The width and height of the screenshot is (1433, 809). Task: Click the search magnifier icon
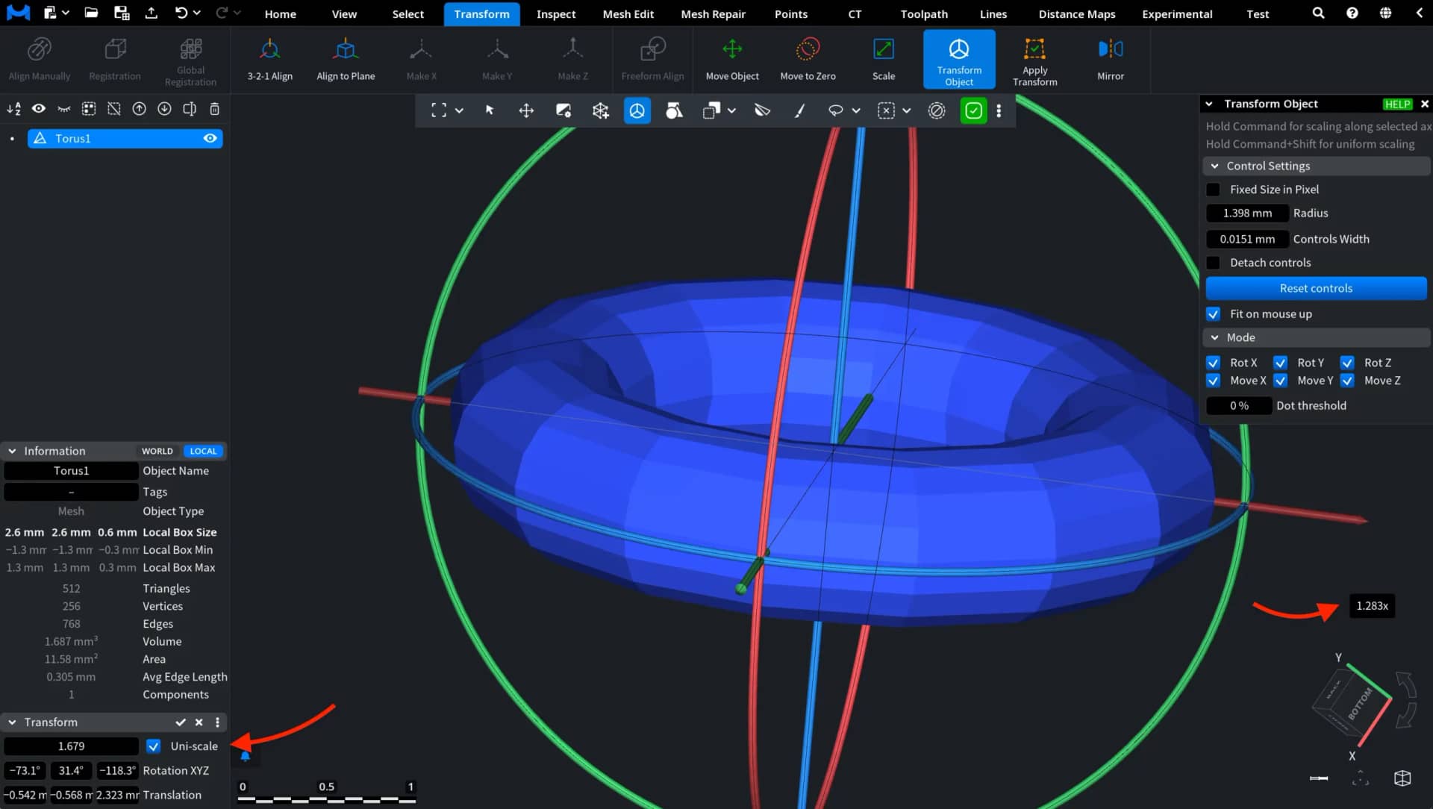(x=1319, y=13)
